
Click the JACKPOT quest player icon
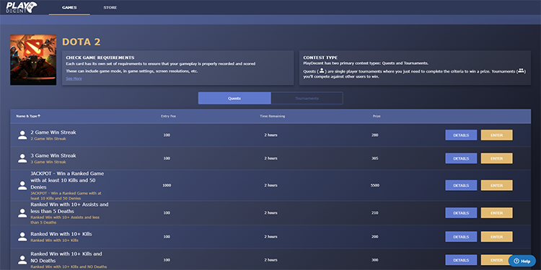pos(22,185)
